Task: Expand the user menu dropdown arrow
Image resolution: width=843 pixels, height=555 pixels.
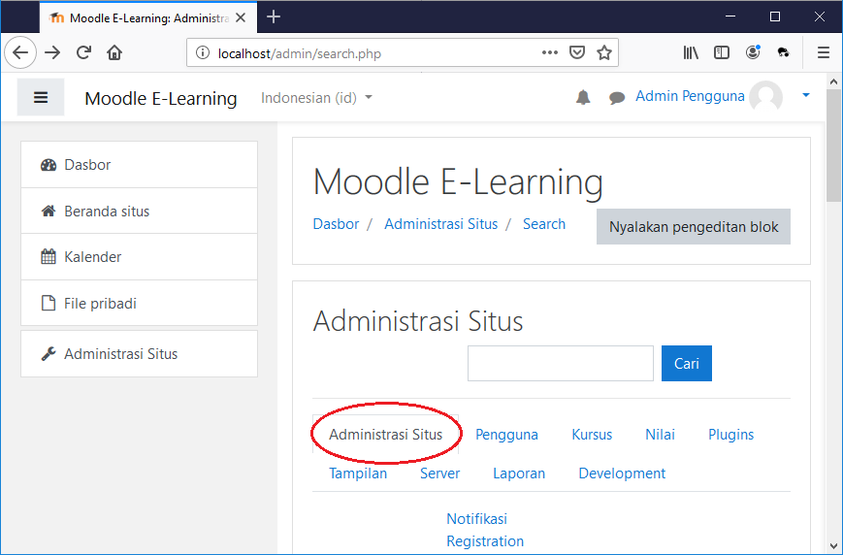Action: [x=806, y=95]
